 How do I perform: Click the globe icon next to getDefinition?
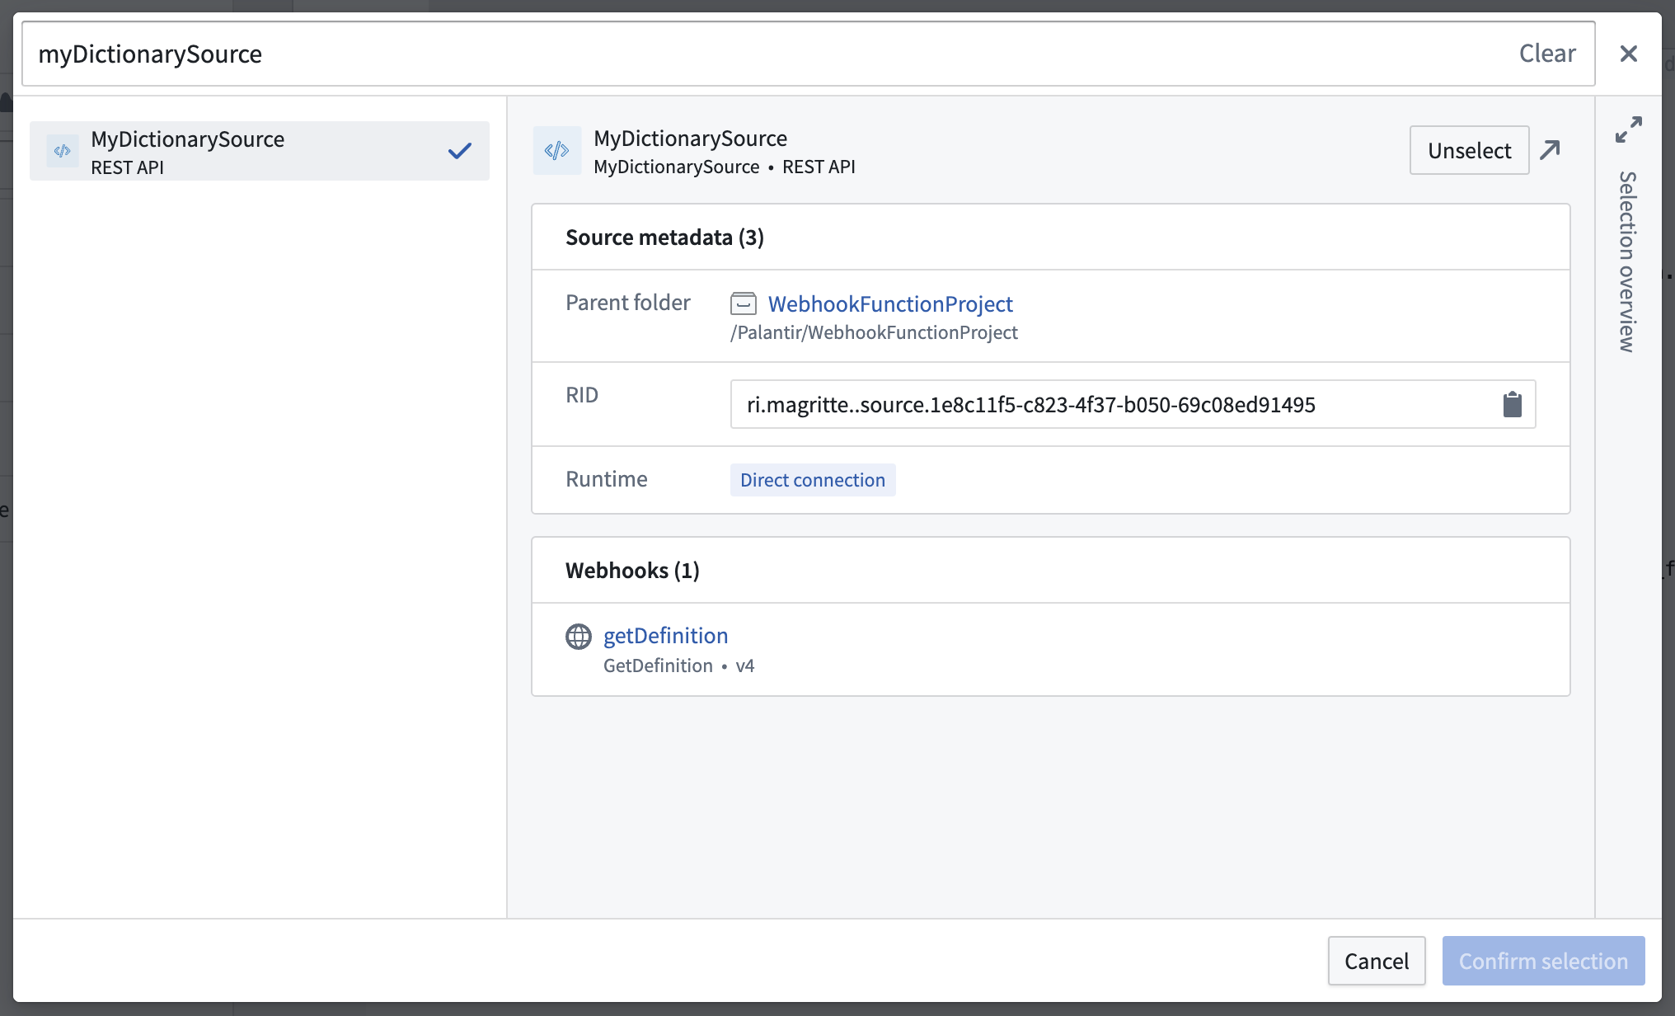pyautogui.click(x=578, y=637)
